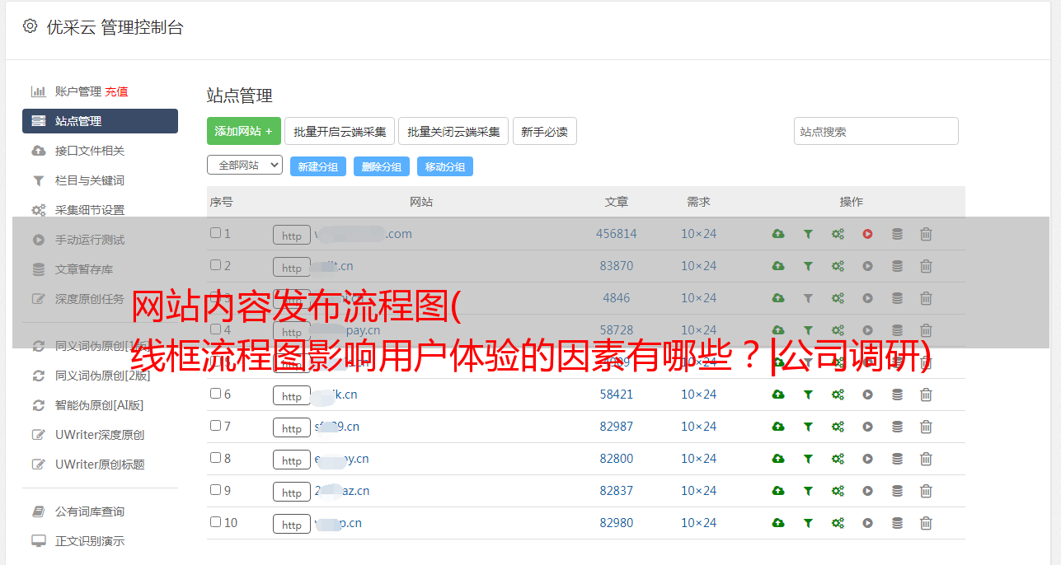
Task: Delete row 7 site using trash icon
Action: coord(926,427)
